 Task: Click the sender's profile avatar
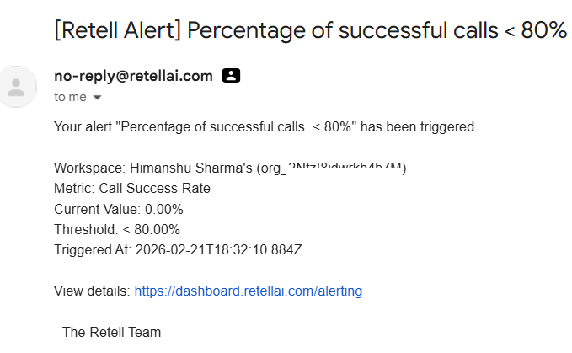(19, 86)
